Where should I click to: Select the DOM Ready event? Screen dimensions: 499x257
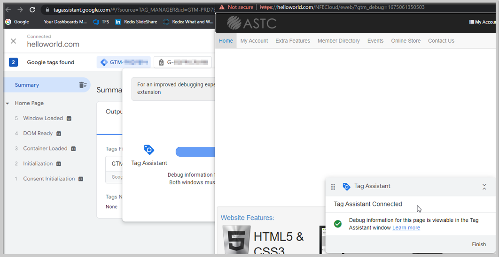click(38, 133)
